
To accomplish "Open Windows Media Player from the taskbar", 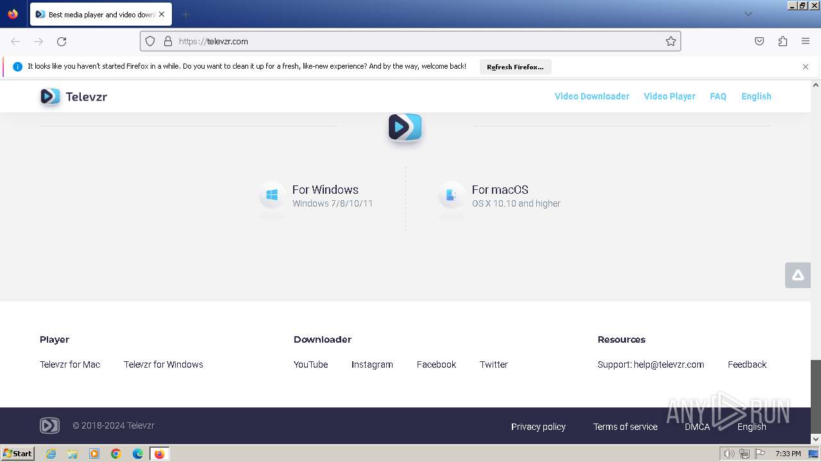I will click(x=94, y=454).
